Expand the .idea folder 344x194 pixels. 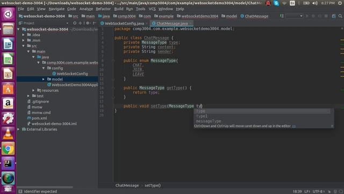tap(24, 34)
